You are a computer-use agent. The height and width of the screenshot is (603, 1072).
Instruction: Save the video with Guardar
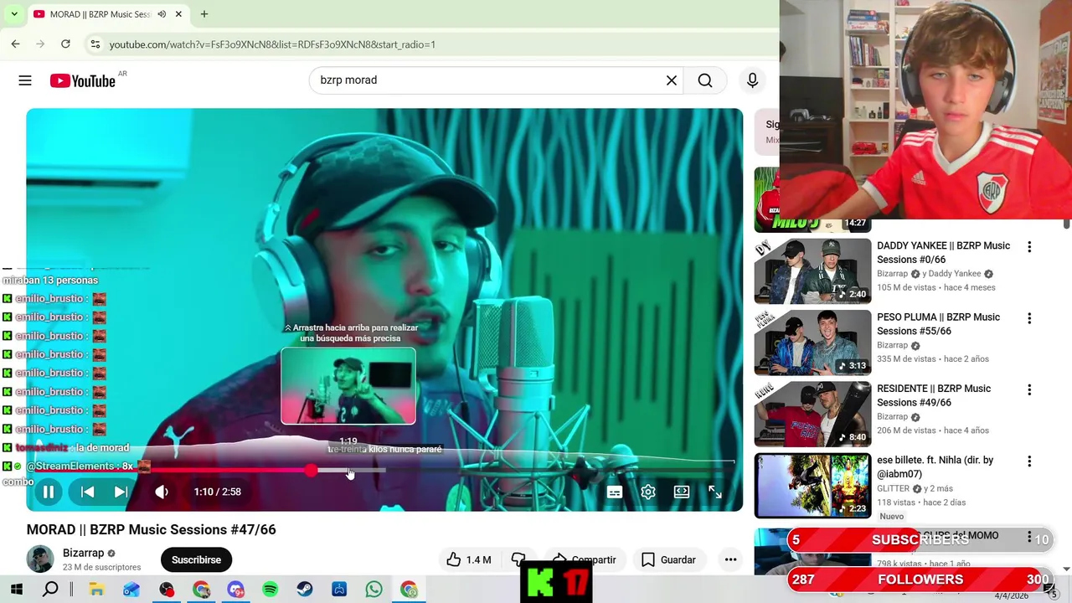(x=668, y=559)
